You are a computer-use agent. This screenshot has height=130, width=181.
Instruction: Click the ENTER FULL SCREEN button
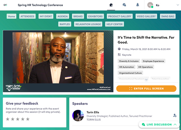coord(146,88)
